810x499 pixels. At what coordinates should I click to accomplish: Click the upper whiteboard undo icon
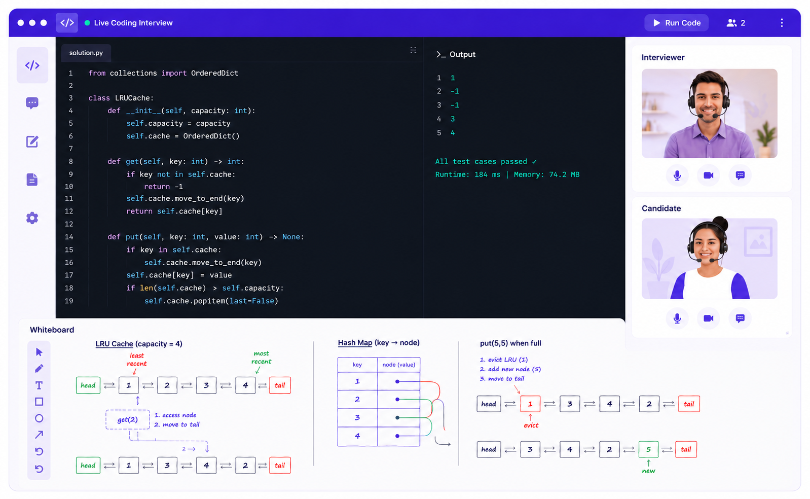[x=39, y=451]
